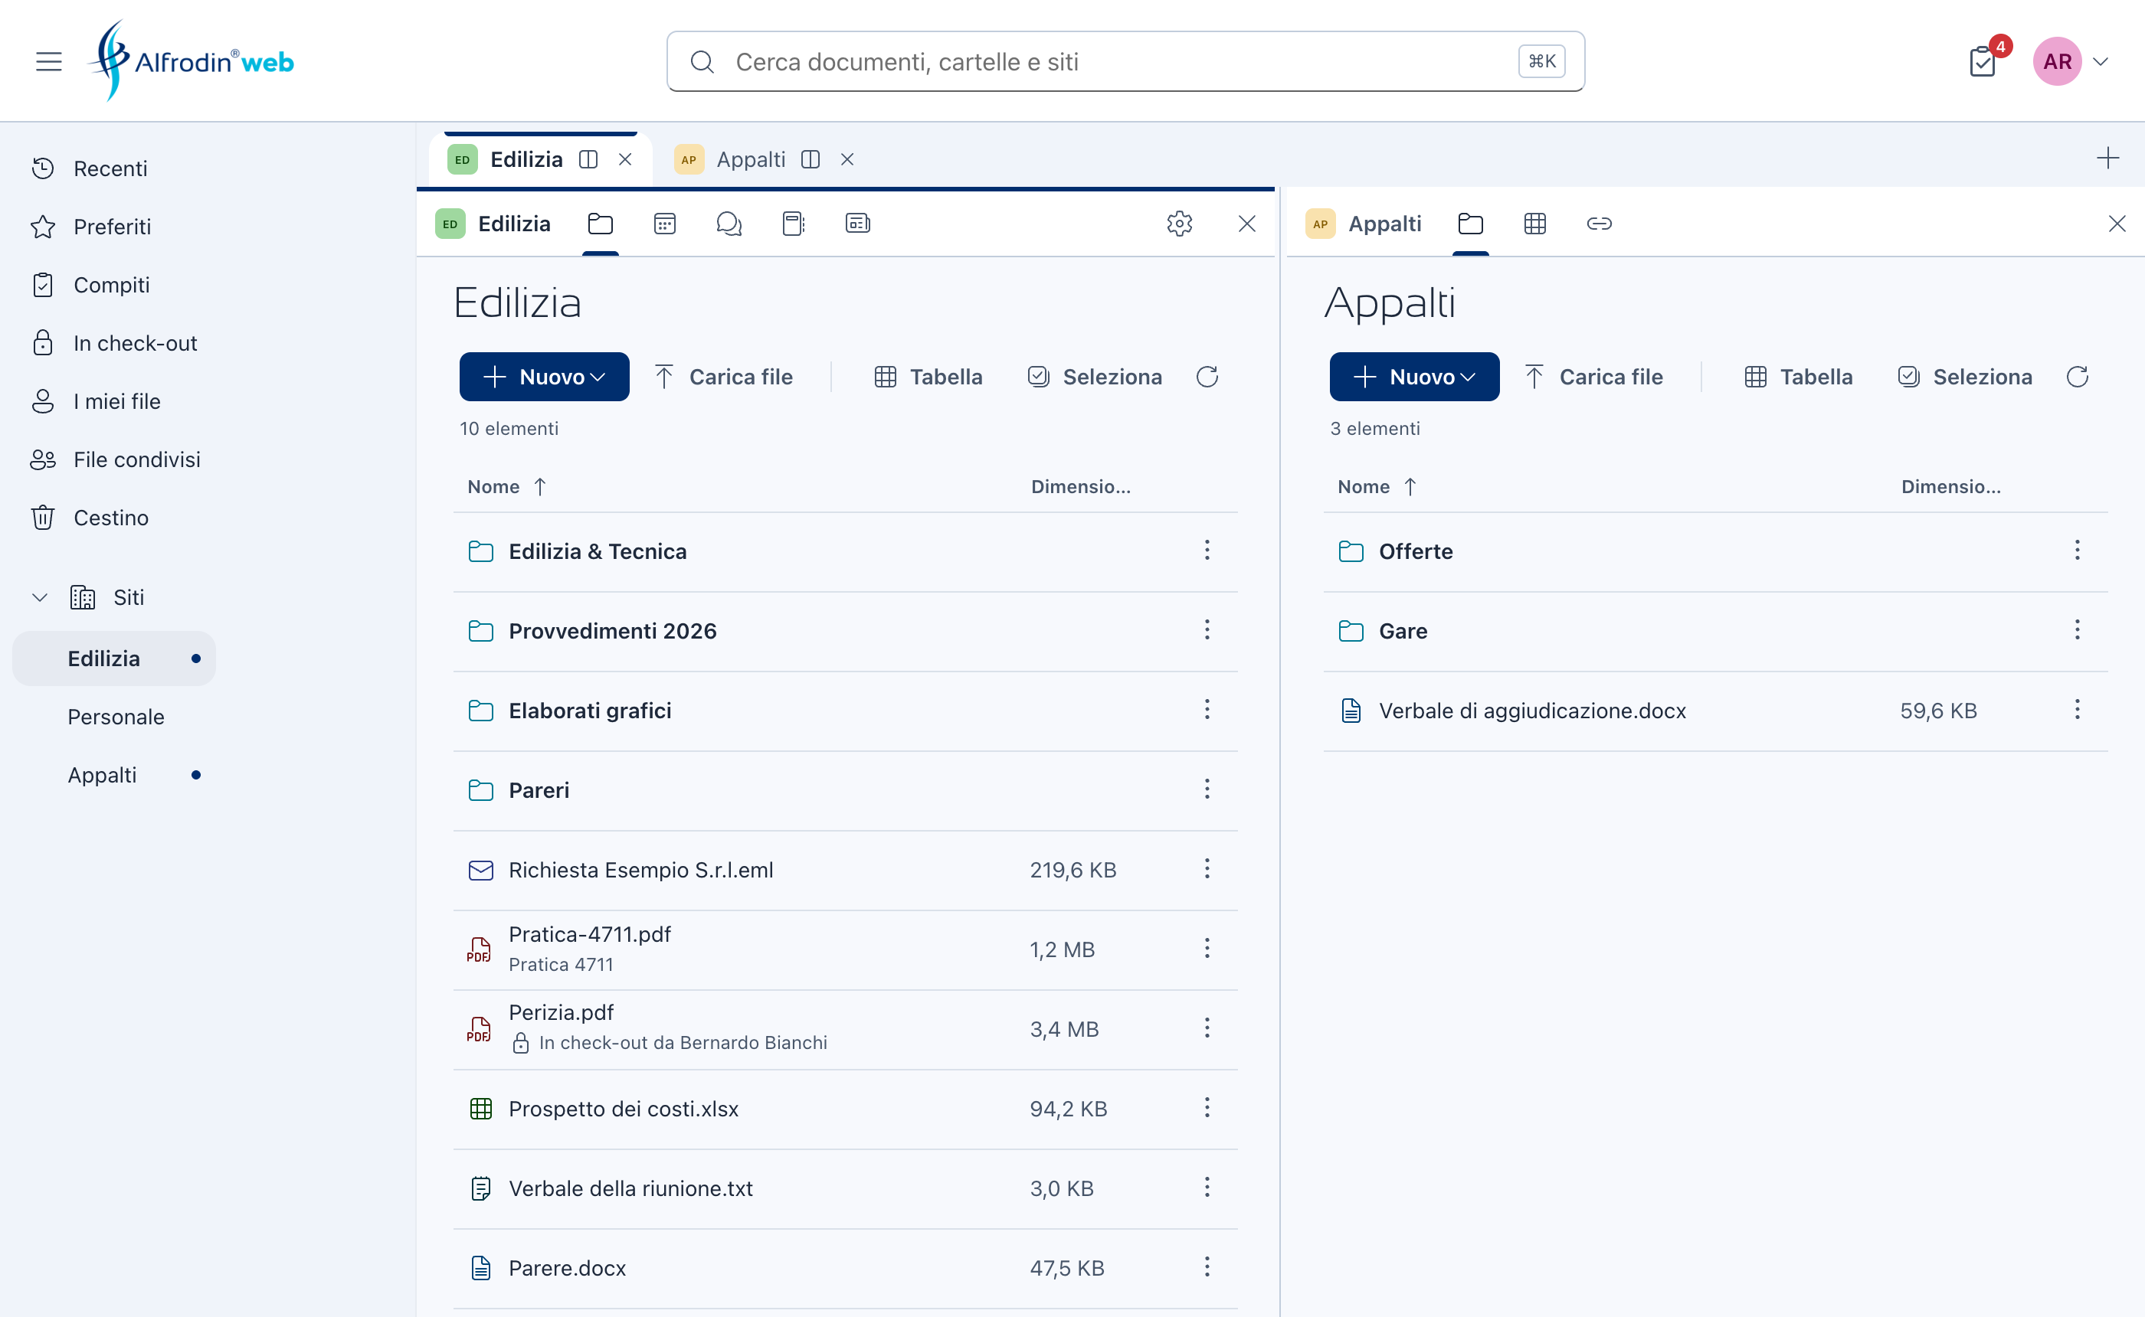The width and height of the screenshot is (2145, 1317).
Task: Open the AR user account dropdown
Action: click(2071, 62)
